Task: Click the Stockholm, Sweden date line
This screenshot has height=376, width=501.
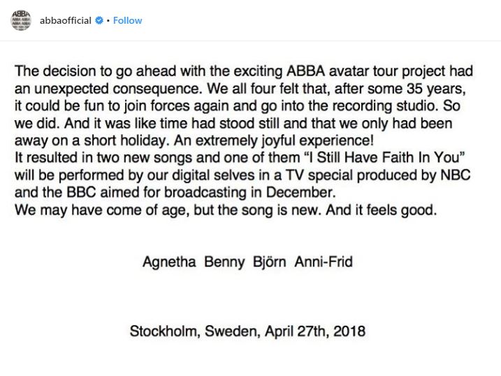Action: point(247,331)
